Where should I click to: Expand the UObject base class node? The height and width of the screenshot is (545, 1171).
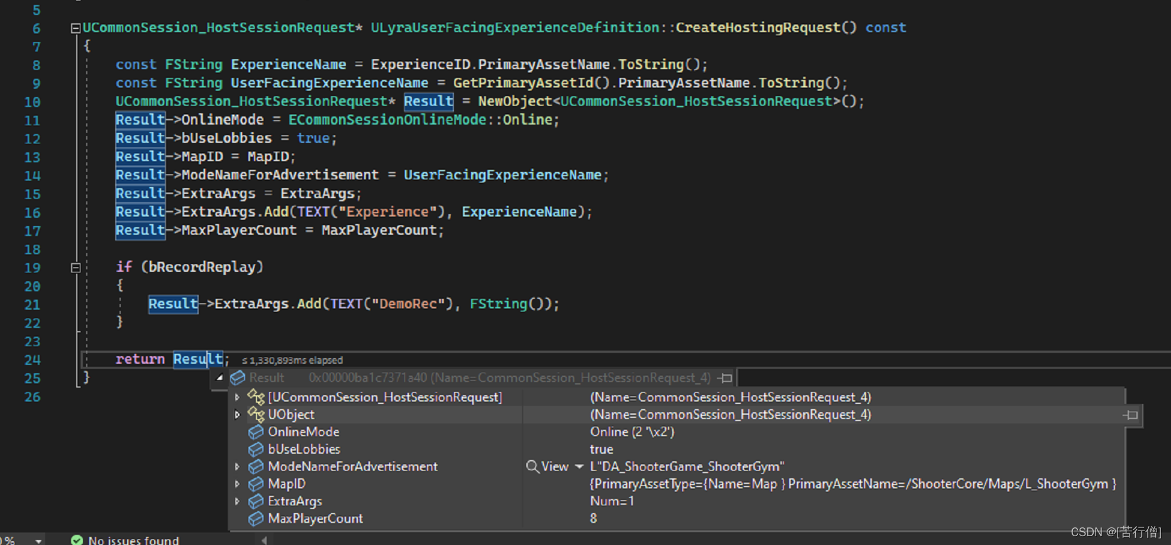237,415
